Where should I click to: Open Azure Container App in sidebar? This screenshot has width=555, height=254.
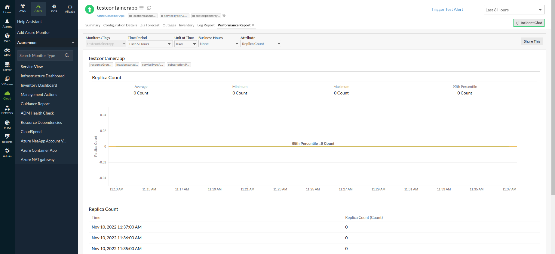(x=39, y=150)
